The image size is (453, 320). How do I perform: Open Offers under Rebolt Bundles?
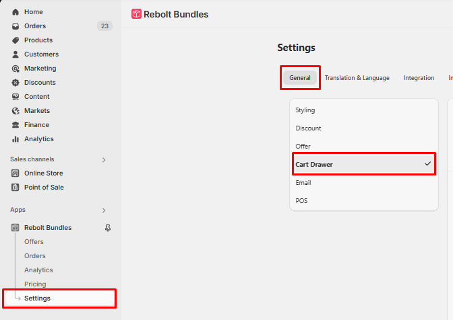34,241
